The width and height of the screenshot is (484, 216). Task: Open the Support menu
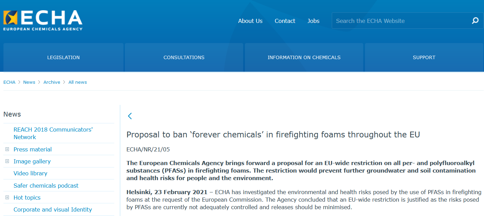click(x=424, y=57)
